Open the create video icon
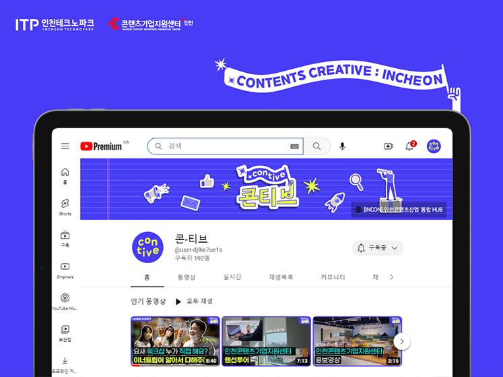 (x=389, y=146)
